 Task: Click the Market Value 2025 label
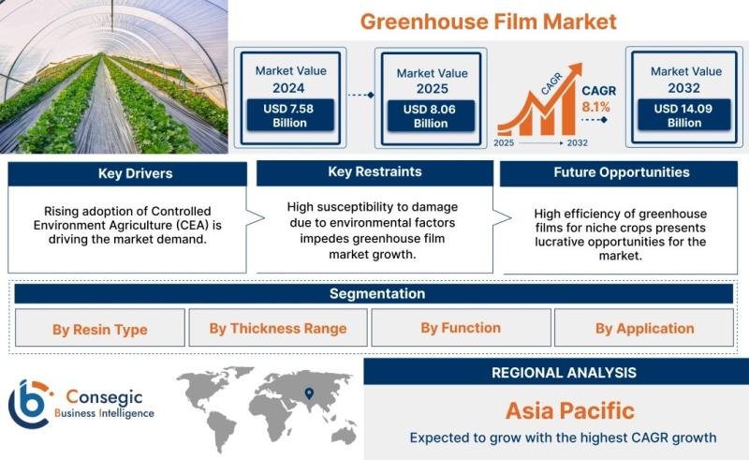(432, 81)
